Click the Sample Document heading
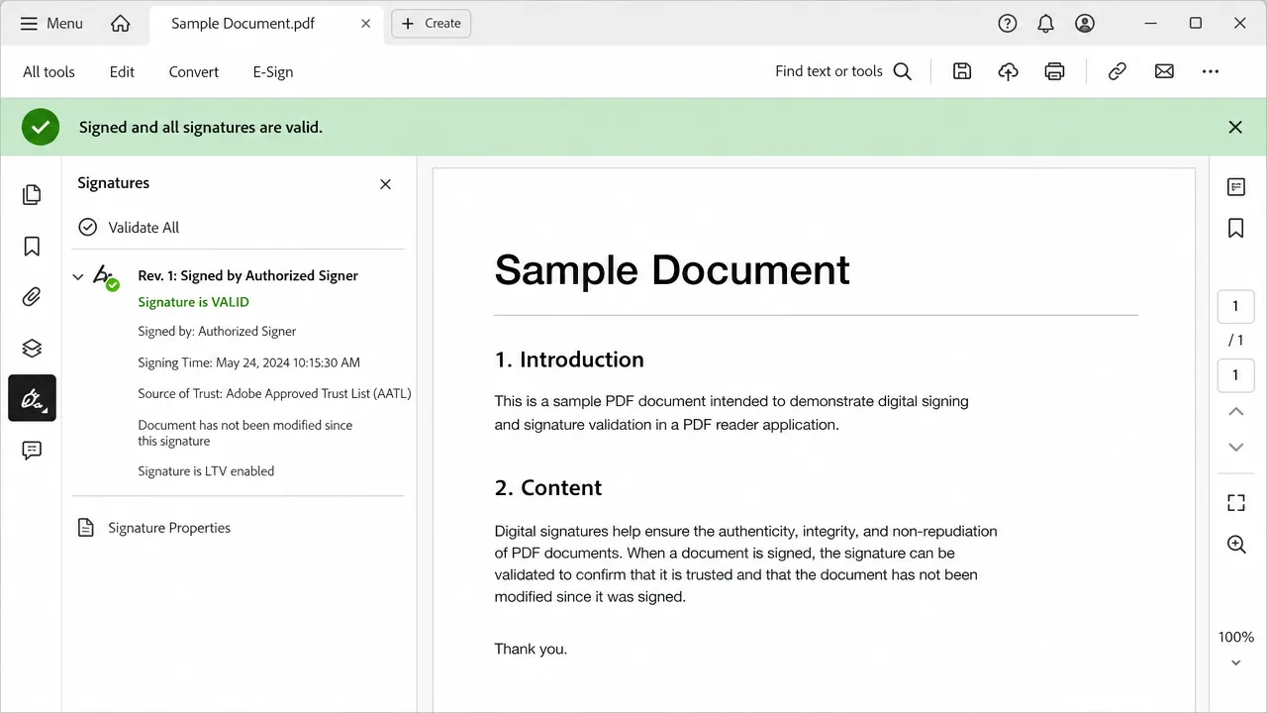Viewport: 1267px width, 713px height. pos(671,269)
